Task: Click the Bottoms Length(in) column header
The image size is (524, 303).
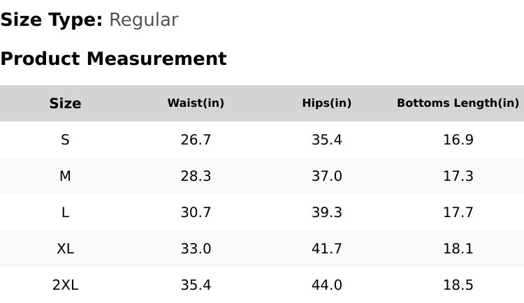Action: [458, 103]
